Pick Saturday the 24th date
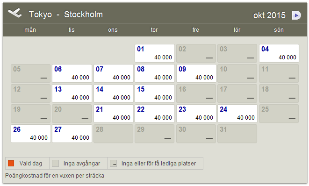Viewport: 309px width, 186px height. [x=237, y=114]
